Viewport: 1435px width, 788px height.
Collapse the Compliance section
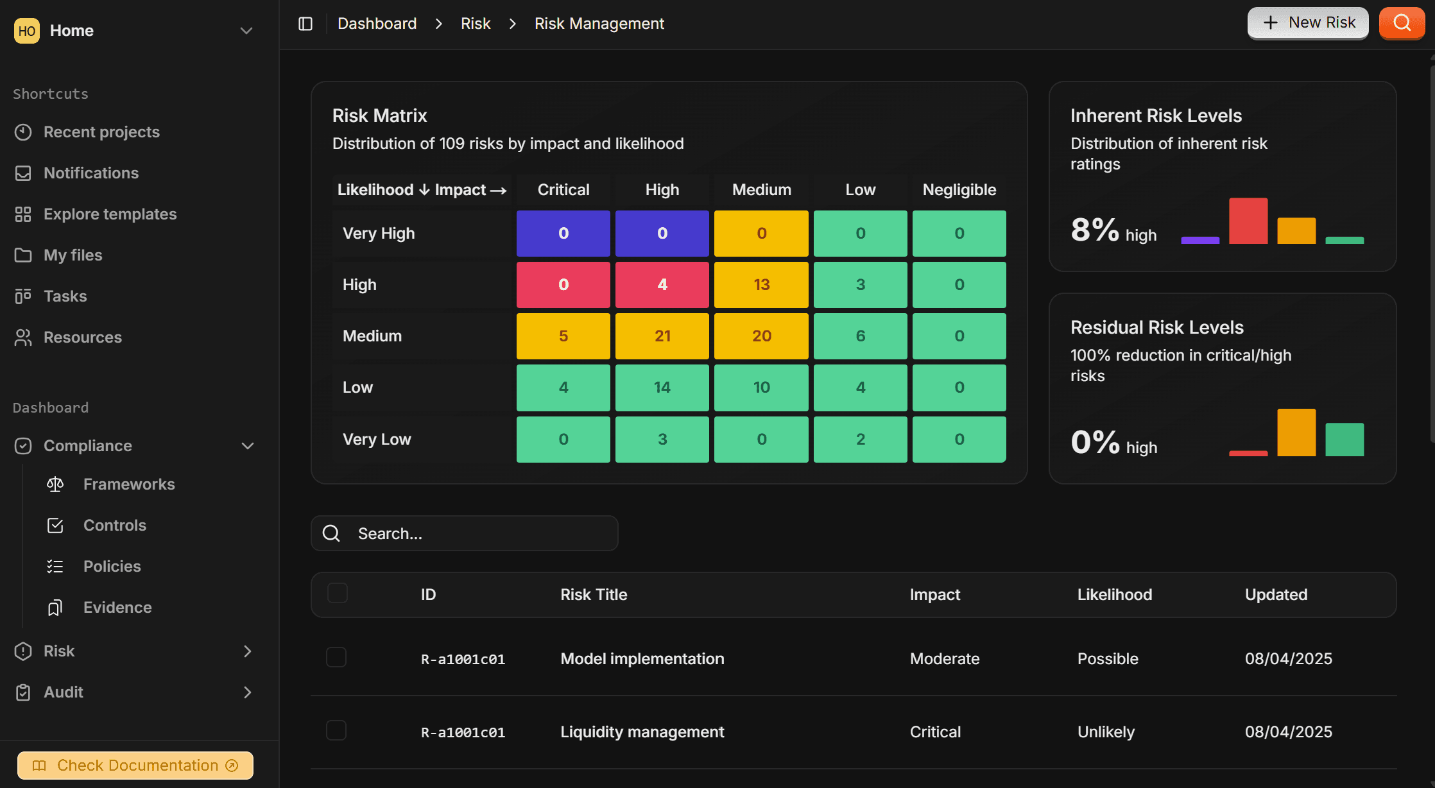(248, 445)
